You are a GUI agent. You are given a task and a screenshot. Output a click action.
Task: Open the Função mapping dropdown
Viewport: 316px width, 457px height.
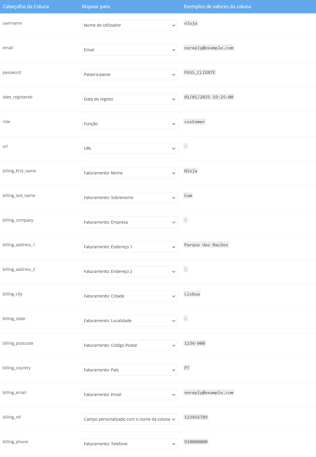130,124
